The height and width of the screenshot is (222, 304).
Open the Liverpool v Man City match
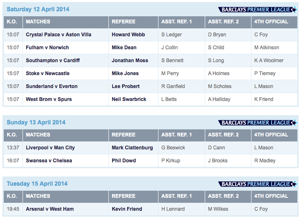pos(50,148)
